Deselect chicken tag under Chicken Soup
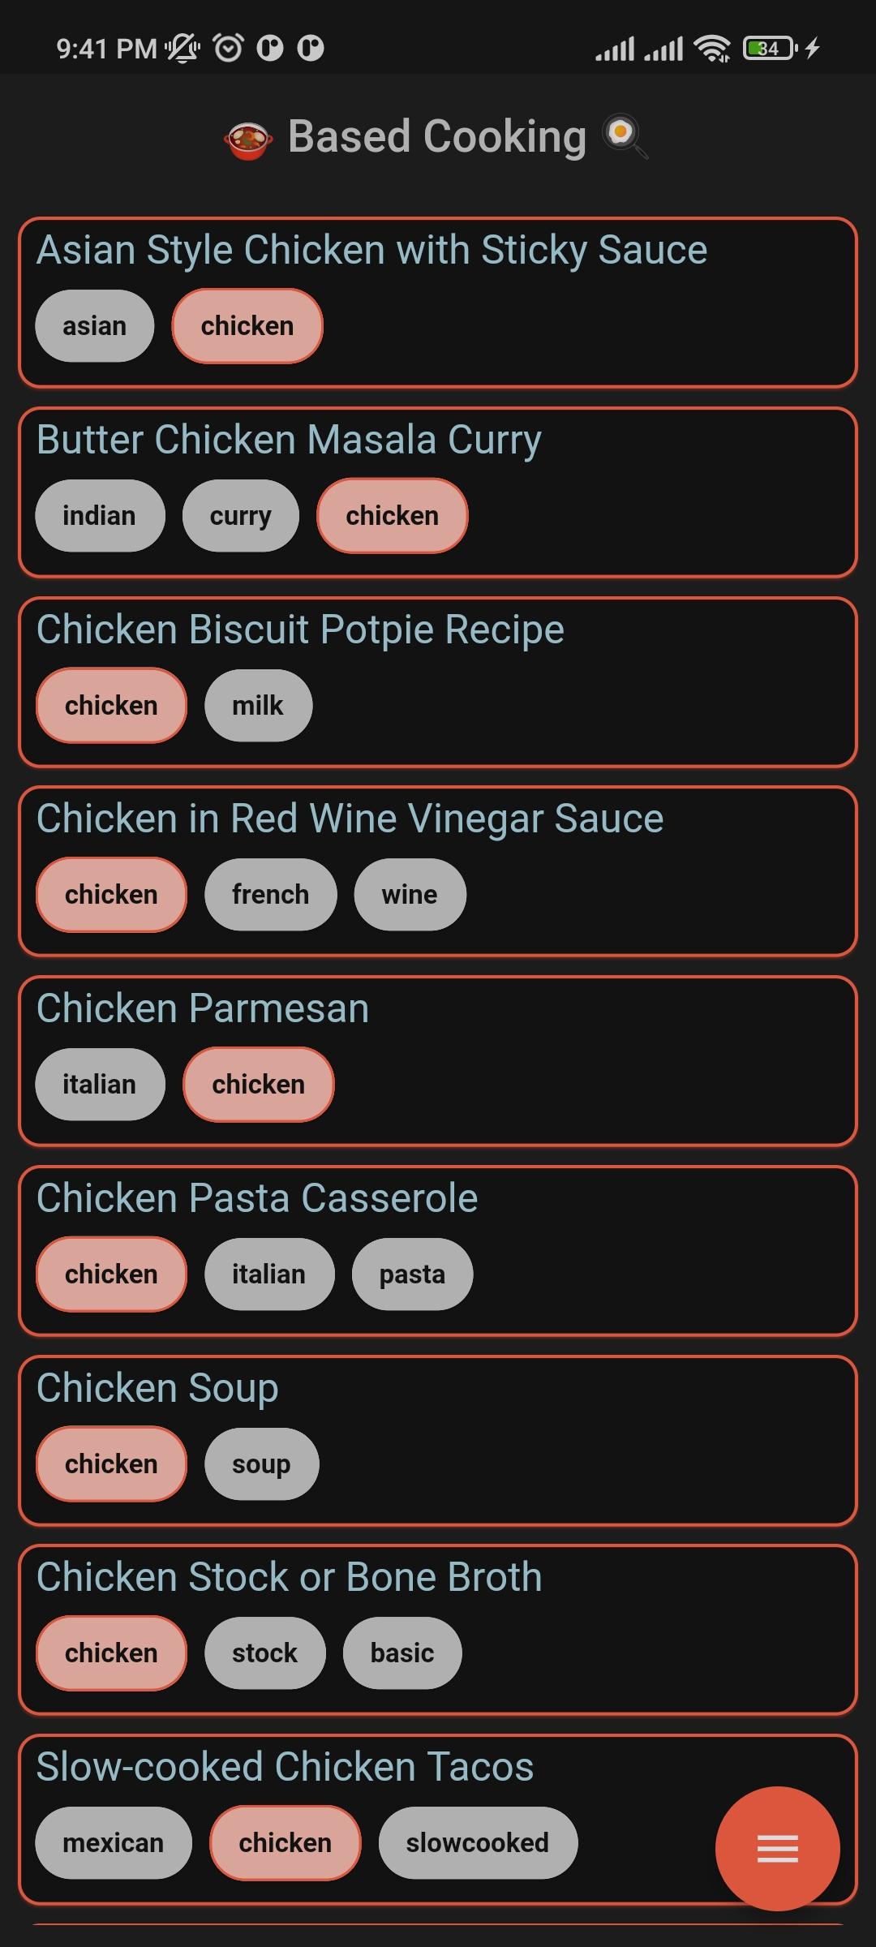This screenshot has height=1947, width=876. pyautogui.click(x=111, y=1464)
